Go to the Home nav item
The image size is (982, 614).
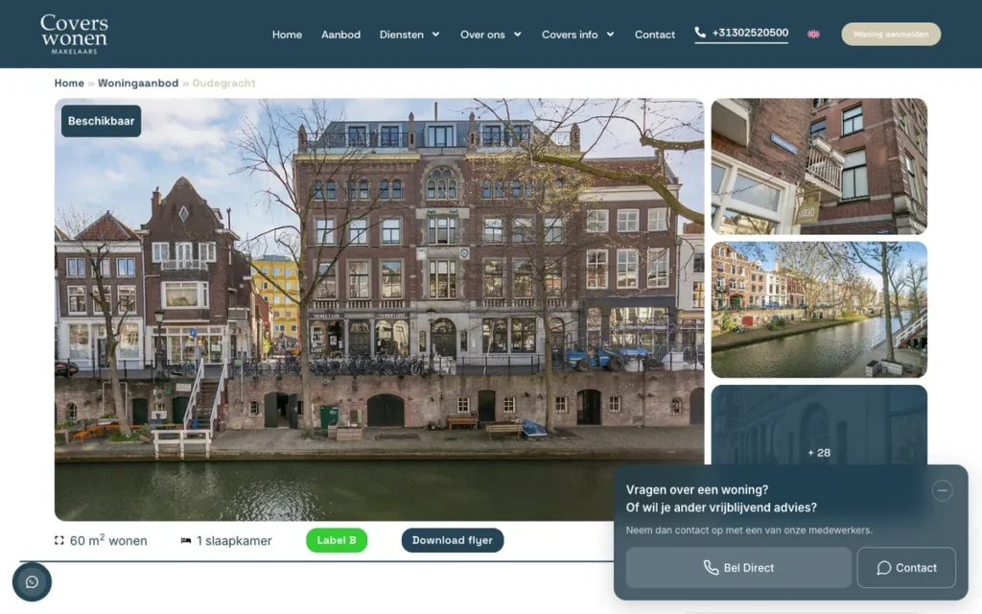tap(287, 35)
